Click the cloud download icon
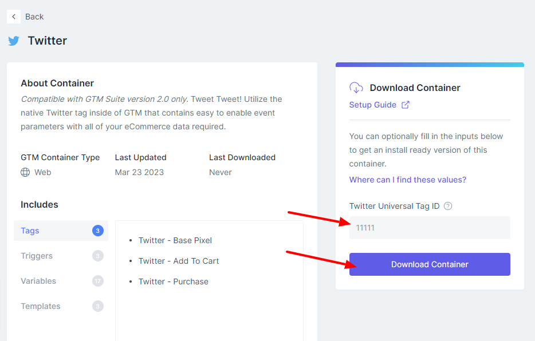This screenshot has height=341, width=535. click(356, 88)
